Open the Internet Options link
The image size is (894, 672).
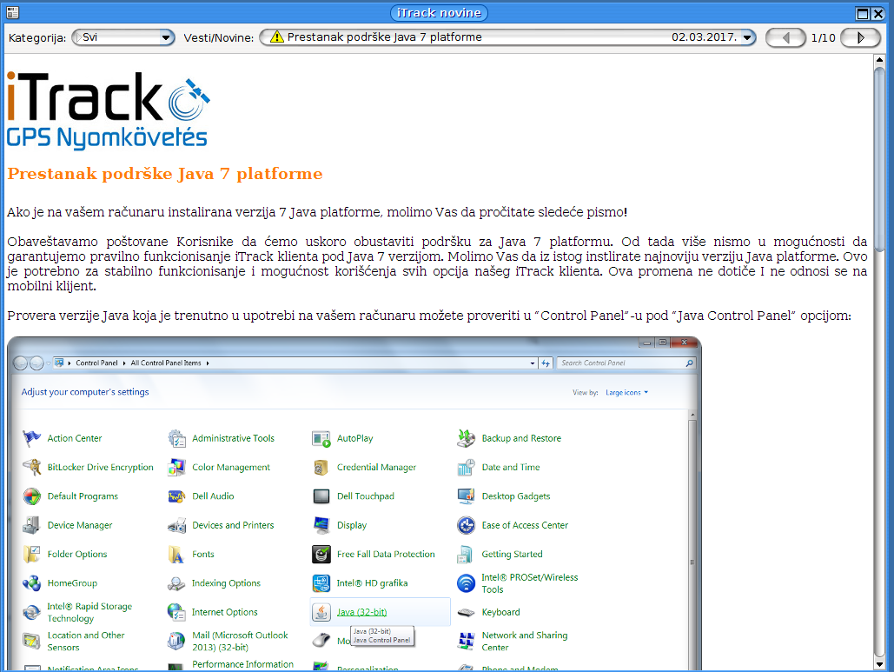point(224,612)
